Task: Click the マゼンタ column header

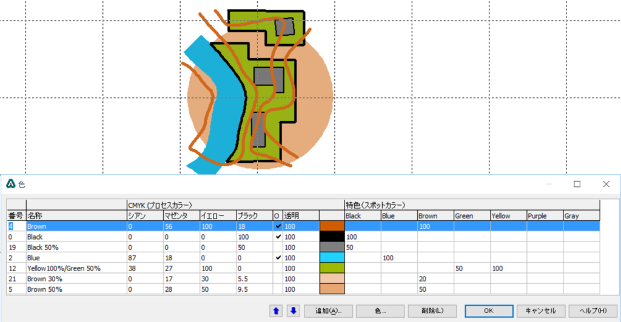Action: tap(181, 215)
